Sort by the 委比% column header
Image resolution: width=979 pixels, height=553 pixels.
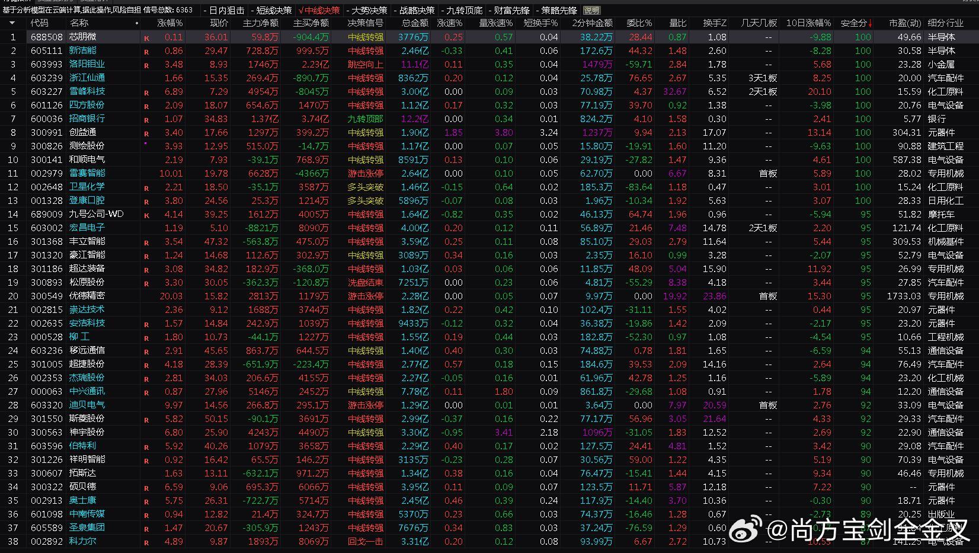[639, 23]
